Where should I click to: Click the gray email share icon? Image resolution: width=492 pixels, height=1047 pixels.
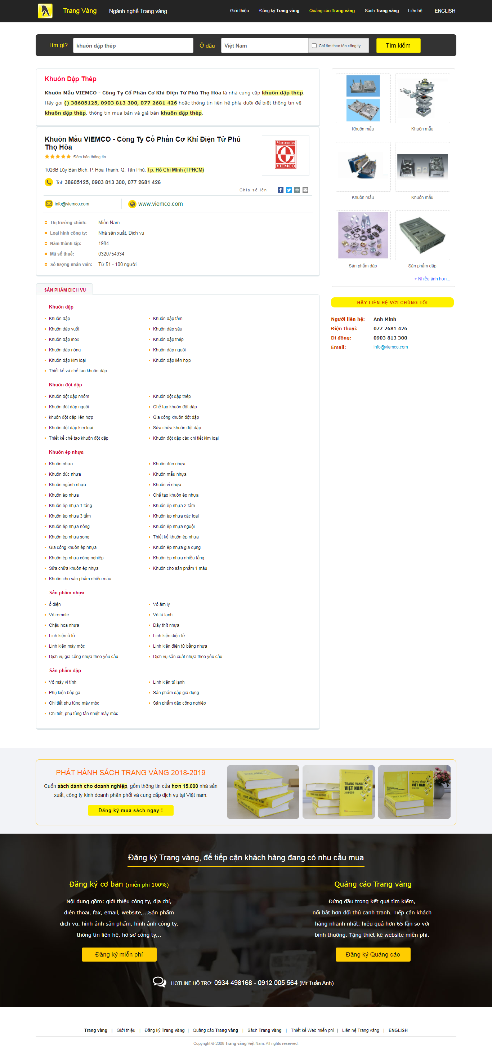click(305, 190)
